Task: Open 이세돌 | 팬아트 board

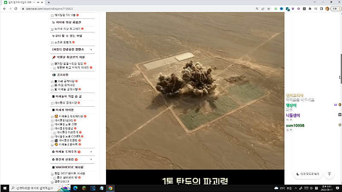Action: pyautogui.click(x=68, y=145)
